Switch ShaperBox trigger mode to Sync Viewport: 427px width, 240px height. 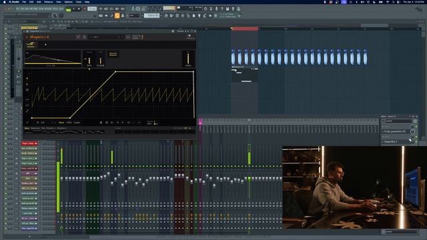point(61,123)
